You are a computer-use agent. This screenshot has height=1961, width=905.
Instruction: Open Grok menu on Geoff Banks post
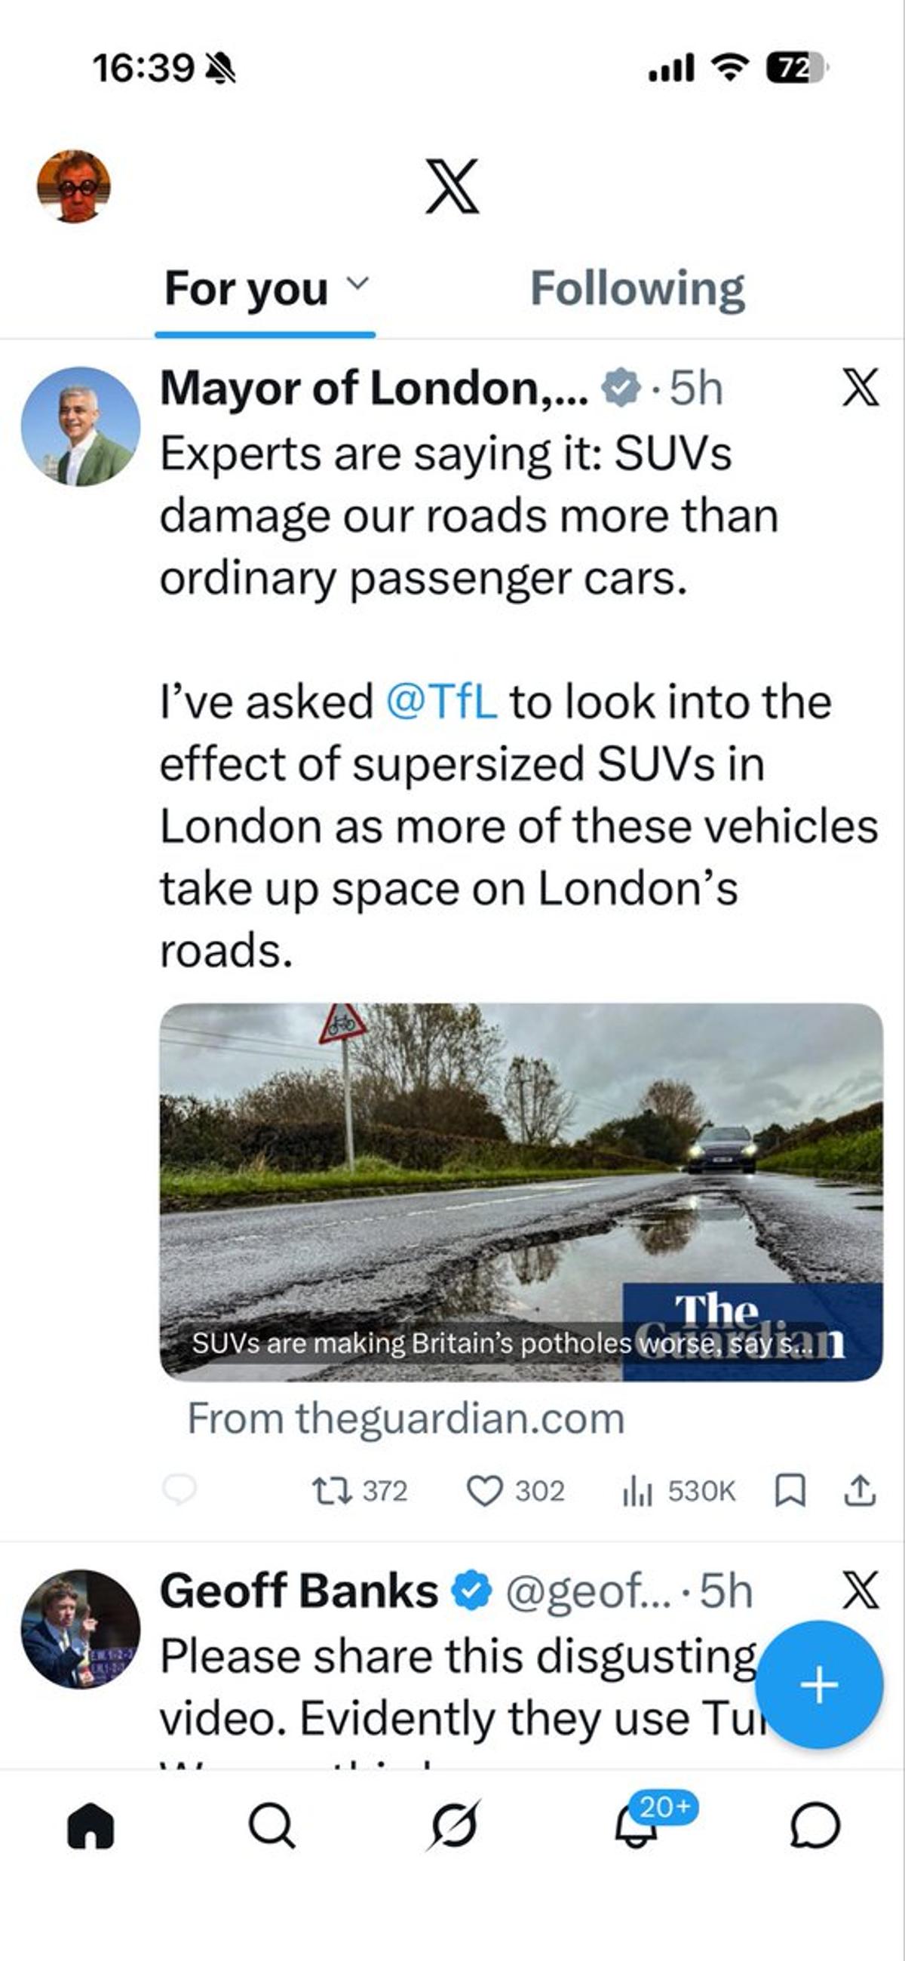[x=861, y=1591]
